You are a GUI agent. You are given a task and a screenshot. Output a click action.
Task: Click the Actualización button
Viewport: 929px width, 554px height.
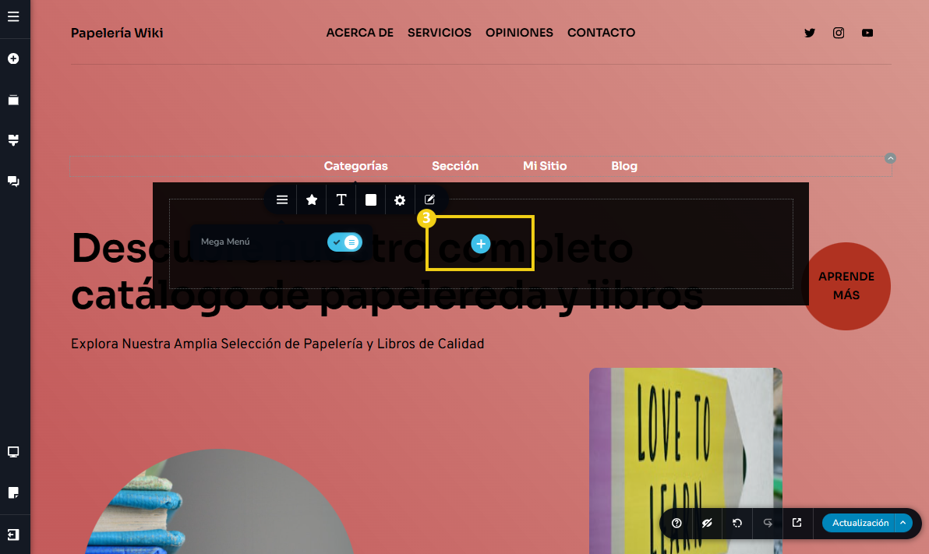pos(860,523)
